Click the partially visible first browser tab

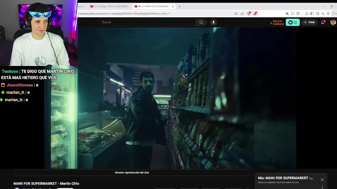(81, 6)
